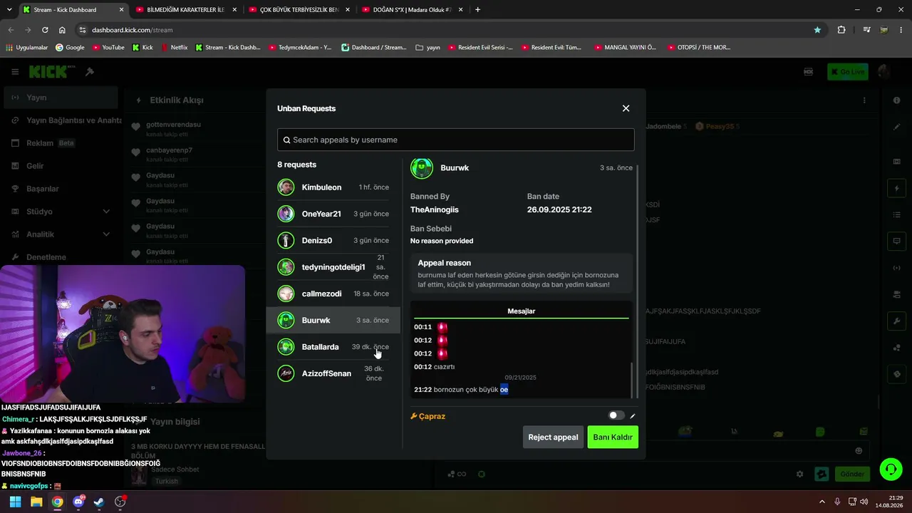
Task: Select the Denizs0 appeal row
Action: [x=333, y=240]
